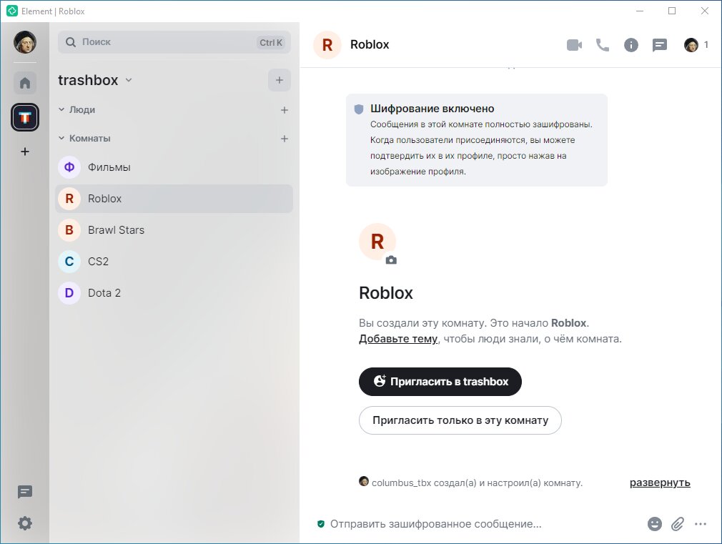
Task: Click columbus_tbx avatar in timeline event
Action: (364, 481)
